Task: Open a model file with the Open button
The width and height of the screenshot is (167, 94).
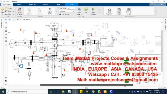Action: pyautogui.click(x=9, y=8)
